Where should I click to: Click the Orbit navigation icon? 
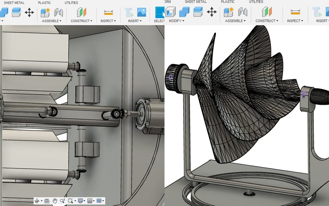[37, 201]
